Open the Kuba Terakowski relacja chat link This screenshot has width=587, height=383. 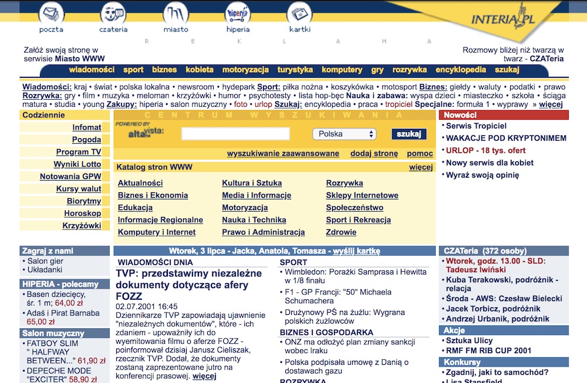(x=502, y=284)
